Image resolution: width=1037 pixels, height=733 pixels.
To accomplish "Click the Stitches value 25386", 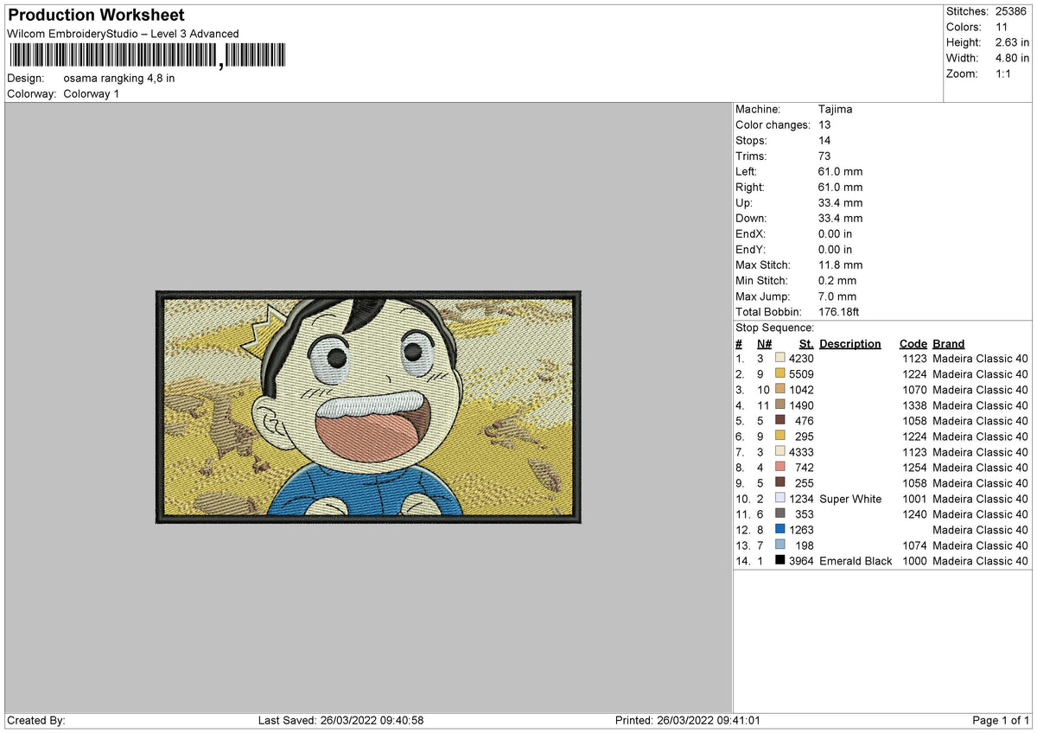I will pyautogui.click(x=1012, y=11).
